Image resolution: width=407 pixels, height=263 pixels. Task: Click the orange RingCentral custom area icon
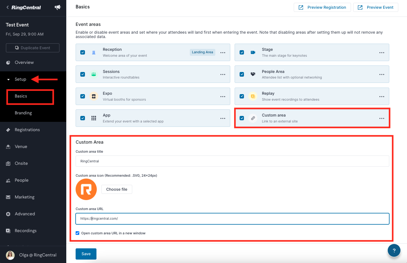click(x=86, y=189)
